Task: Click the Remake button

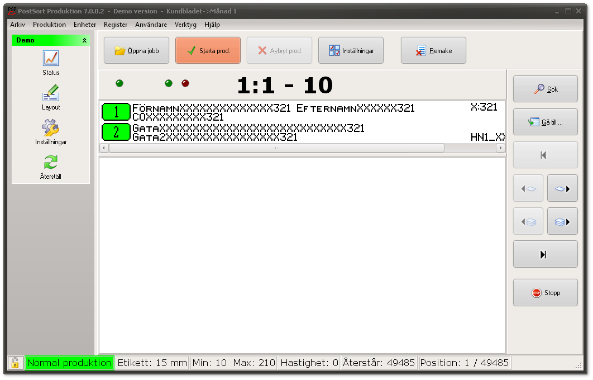Action: 433,51
